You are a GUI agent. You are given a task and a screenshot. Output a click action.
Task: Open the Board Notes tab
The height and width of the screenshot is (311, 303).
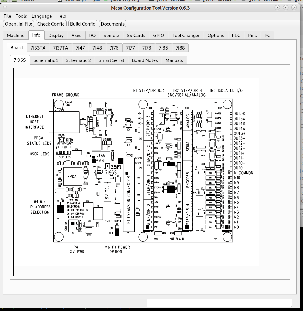click(x=145, y=60)
